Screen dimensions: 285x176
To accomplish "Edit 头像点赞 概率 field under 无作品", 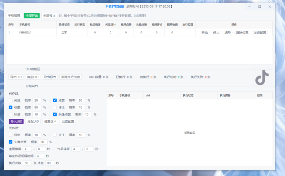I will coord(43,142).
